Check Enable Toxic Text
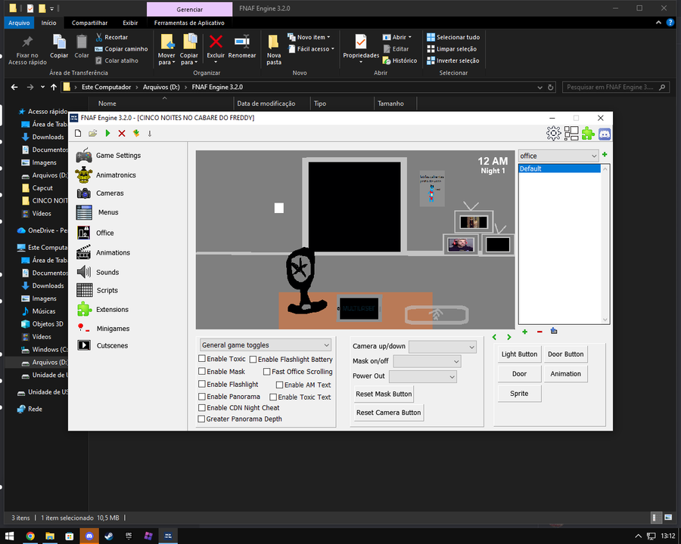This screenshot has width=681, height=544. click(273, 397)
